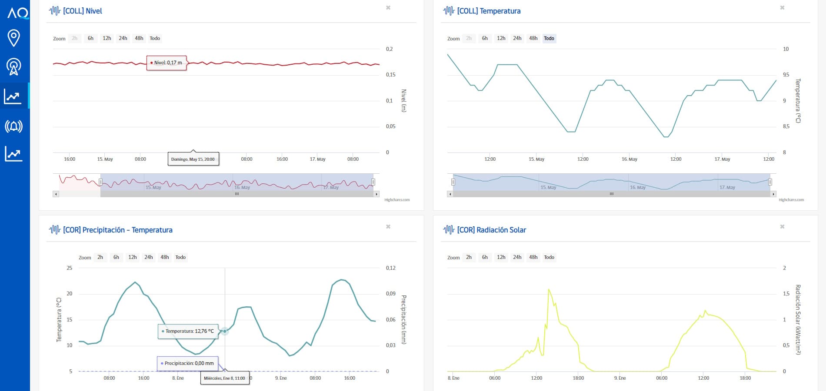Close the [COLL] Nivel chart panel
Image resolution: width=826 pixels, height=391 pixels.
click(x=388, y=8)
